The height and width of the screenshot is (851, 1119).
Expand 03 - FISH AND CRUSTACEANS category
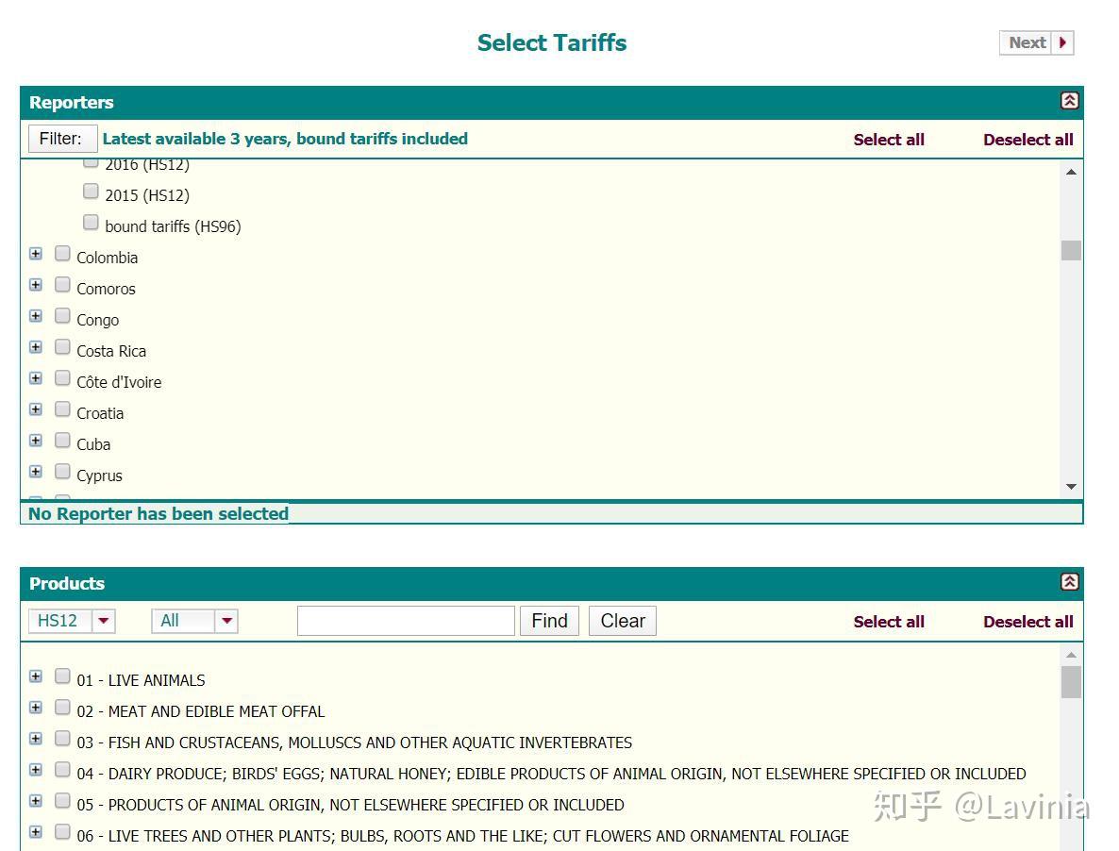pyautogui.click(x=36, y=739)
